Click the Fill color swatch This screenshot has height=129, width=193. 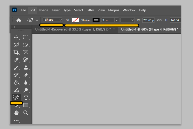click(76, 20)
